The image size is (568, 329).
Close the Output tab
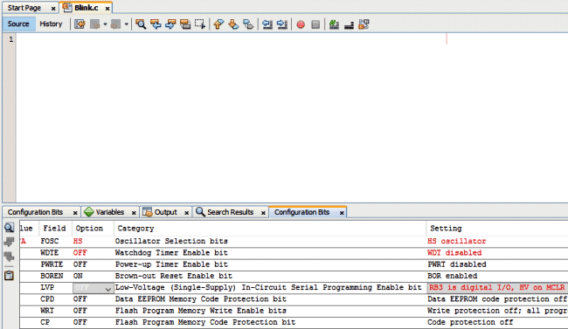[186, 213]
